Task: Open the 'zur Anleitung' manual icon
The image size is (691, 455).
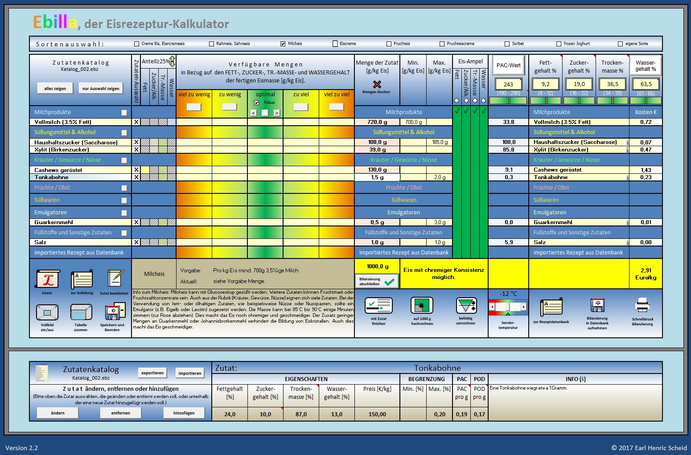Action: [82, 279]
